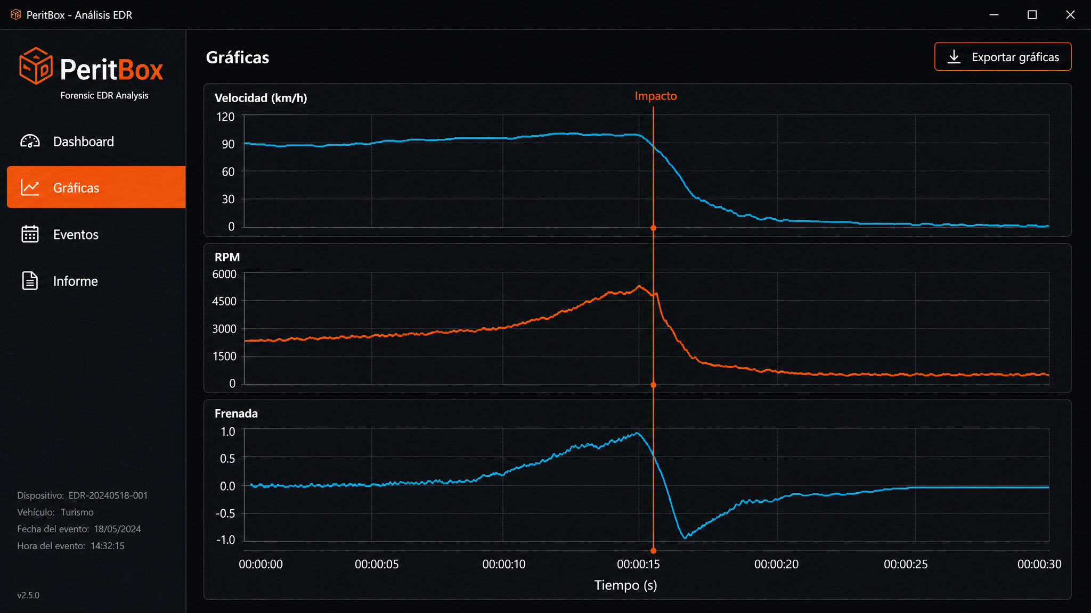
Task: Click the 00:00:00 time axis label
Action: pyautogui.click(x=260, y=564)
